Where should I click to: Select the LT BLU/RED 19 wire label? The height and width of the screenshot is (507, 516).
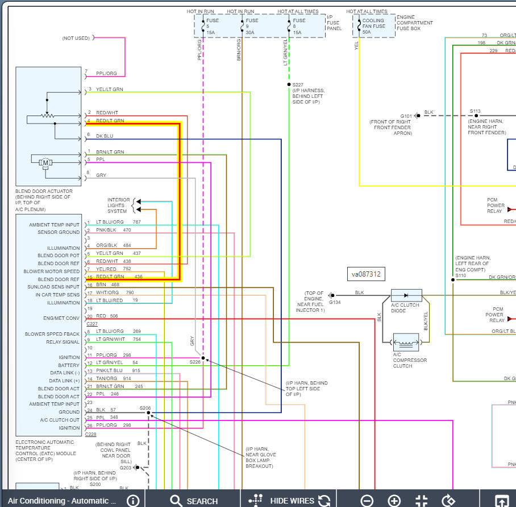(117, 300)
